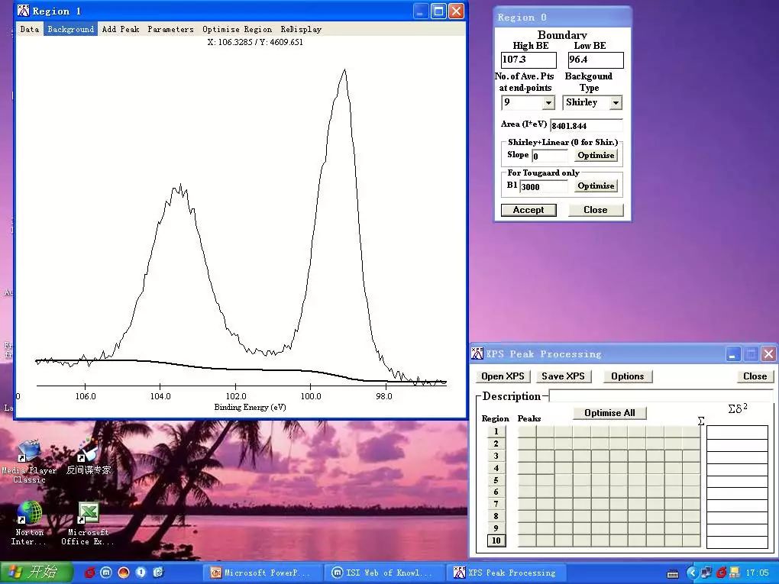The height and width of the screenshot is (584, 779).
Task: Open the Background Type Shirley dropdown
Action: click(616, 103)
